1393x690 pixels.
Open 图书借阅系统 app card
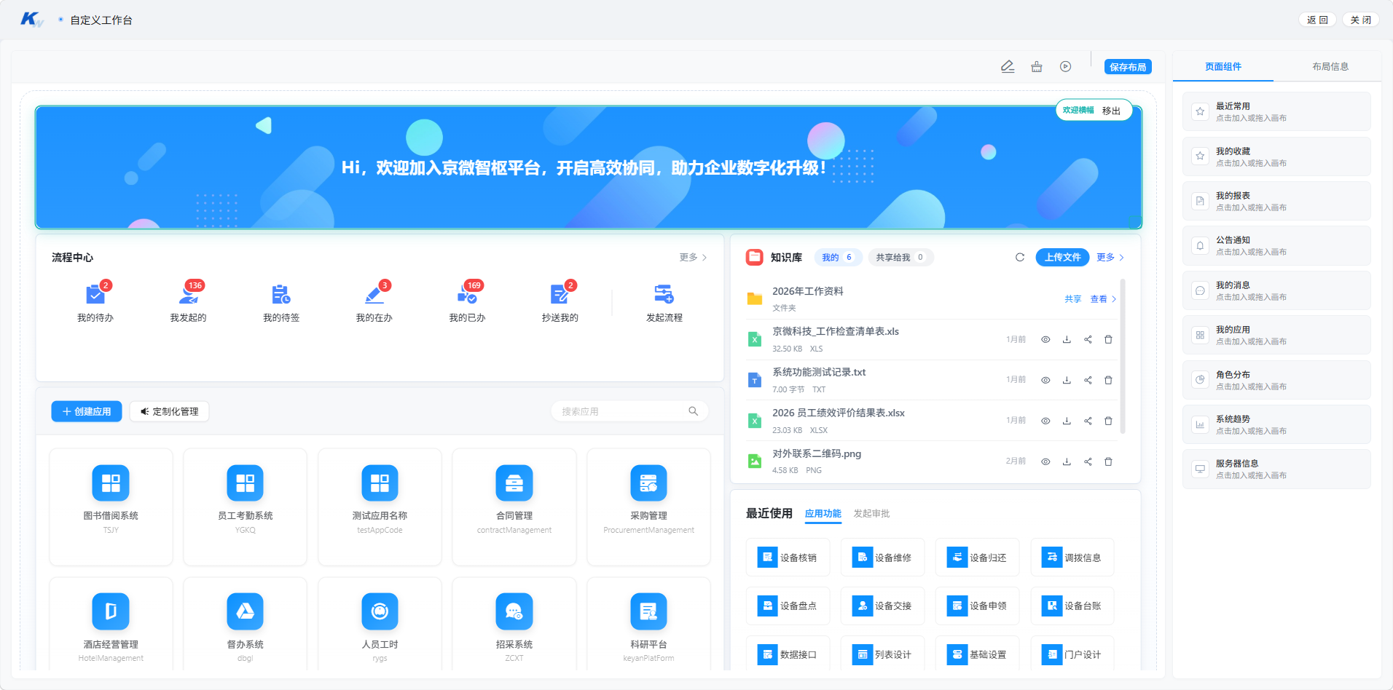coord(111,507)
